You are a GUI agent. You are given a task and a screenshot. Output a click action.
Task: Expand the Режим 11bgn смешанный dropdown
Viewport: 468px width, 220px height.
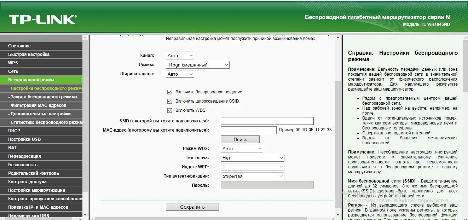click(198, 65)
